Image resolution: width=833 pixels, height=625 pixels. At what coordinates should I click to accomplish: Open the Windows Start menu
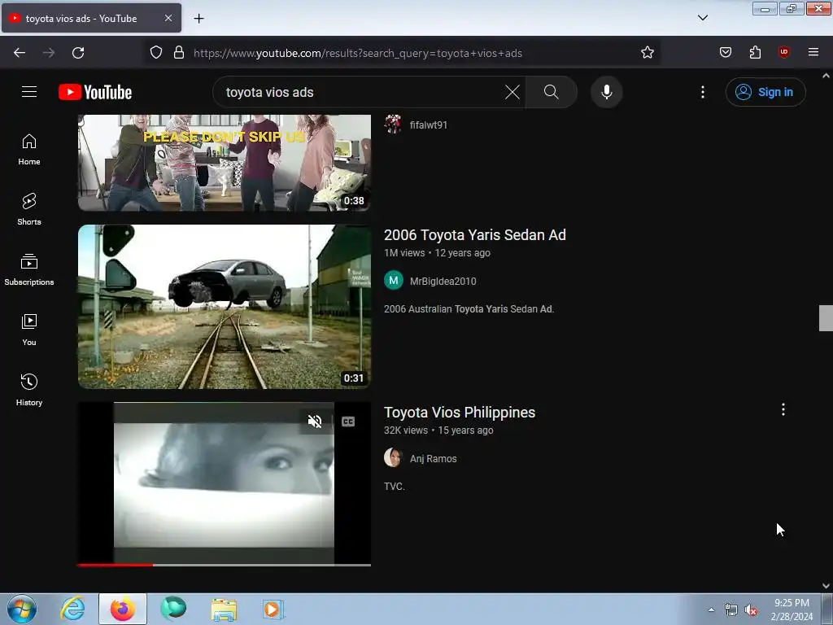point(22,609)
